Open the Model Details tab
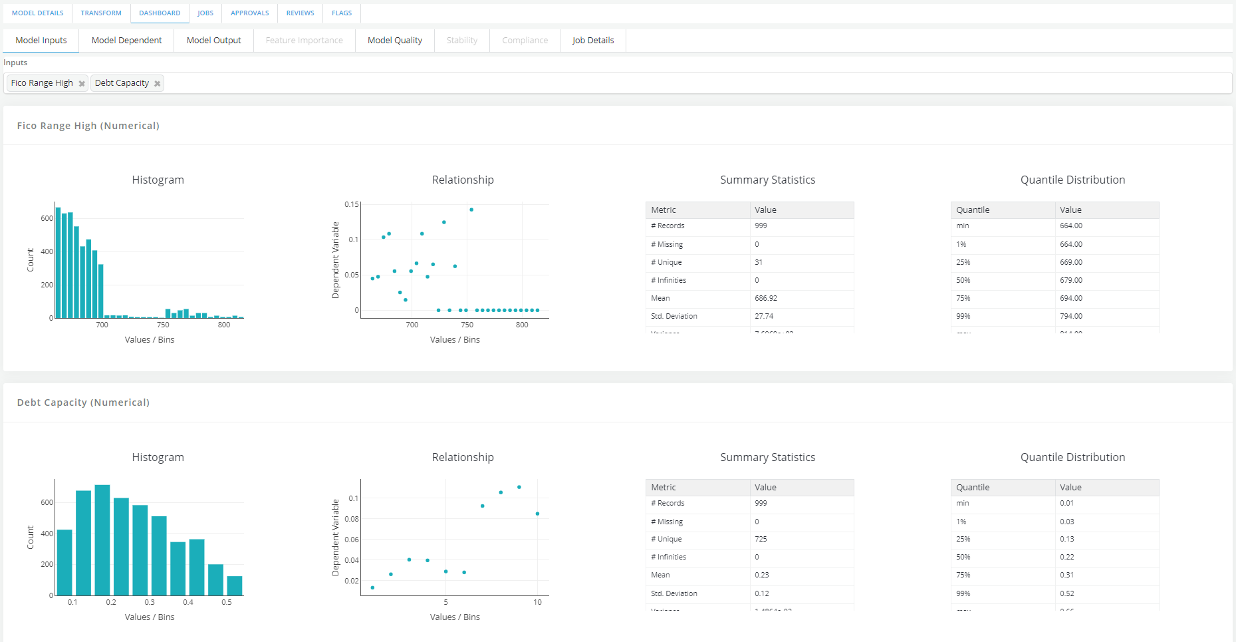1236x642 pixels. click(38, 13)
